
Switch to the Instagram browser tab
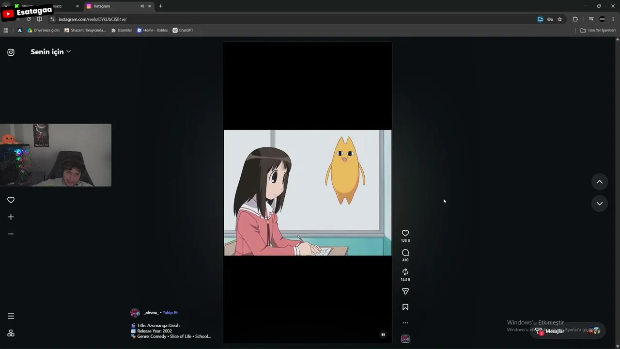pyautogui.click(x=119, y=6)
